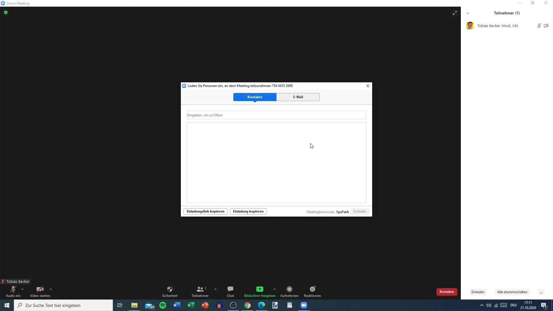Open Task View on taskbar
The height and width of the screenshot is (311, 553).
pyautogui.click(x=120, y=305)
